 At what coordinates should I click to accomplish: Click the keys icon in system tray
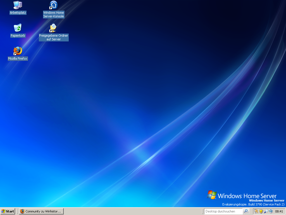click(x=256, y=211)
